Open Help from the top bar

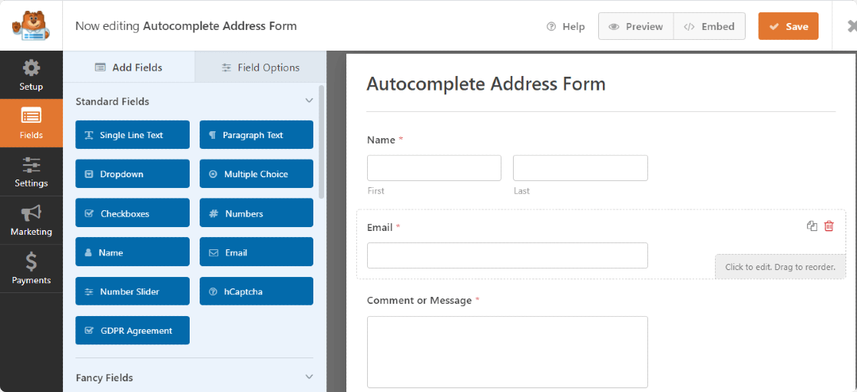click(566, 27)
